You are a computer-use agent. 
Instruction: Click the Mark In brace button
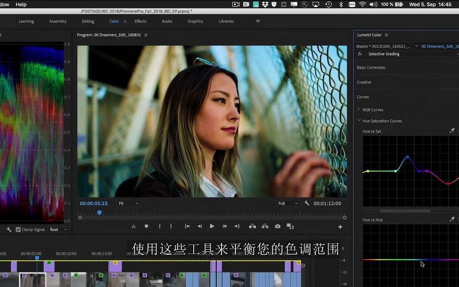(160, 226)
